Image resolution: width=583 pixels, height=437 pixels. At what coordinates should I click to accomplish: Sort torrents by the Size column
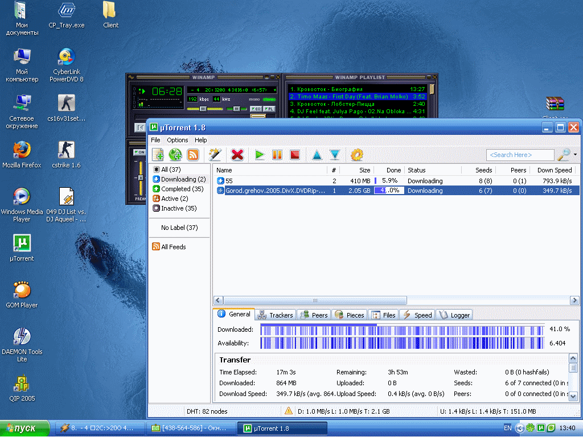pos(356,170)
